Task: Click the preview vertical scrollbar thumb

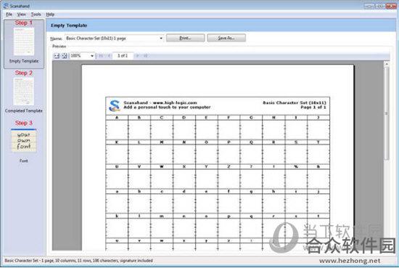Action: (387, 113)
